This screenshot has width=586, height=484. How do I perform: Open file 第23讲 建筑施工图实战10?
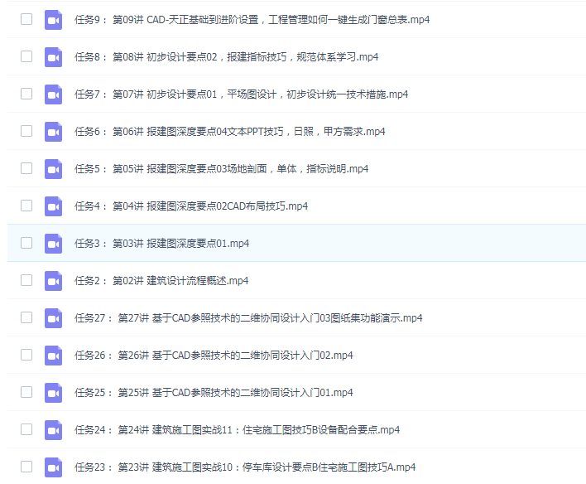tap(245, 467)
